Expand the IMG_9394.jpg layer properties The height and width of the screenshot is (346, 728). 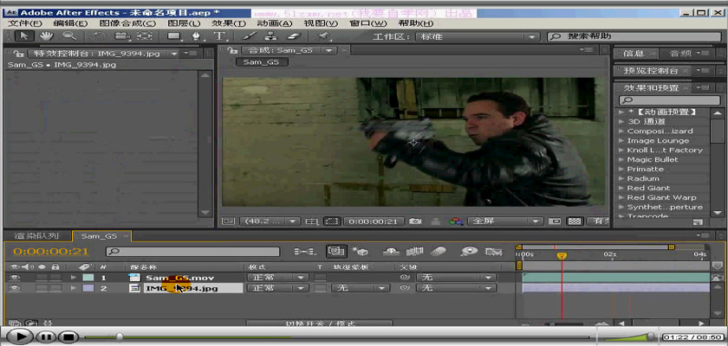(x=74, y=288)
